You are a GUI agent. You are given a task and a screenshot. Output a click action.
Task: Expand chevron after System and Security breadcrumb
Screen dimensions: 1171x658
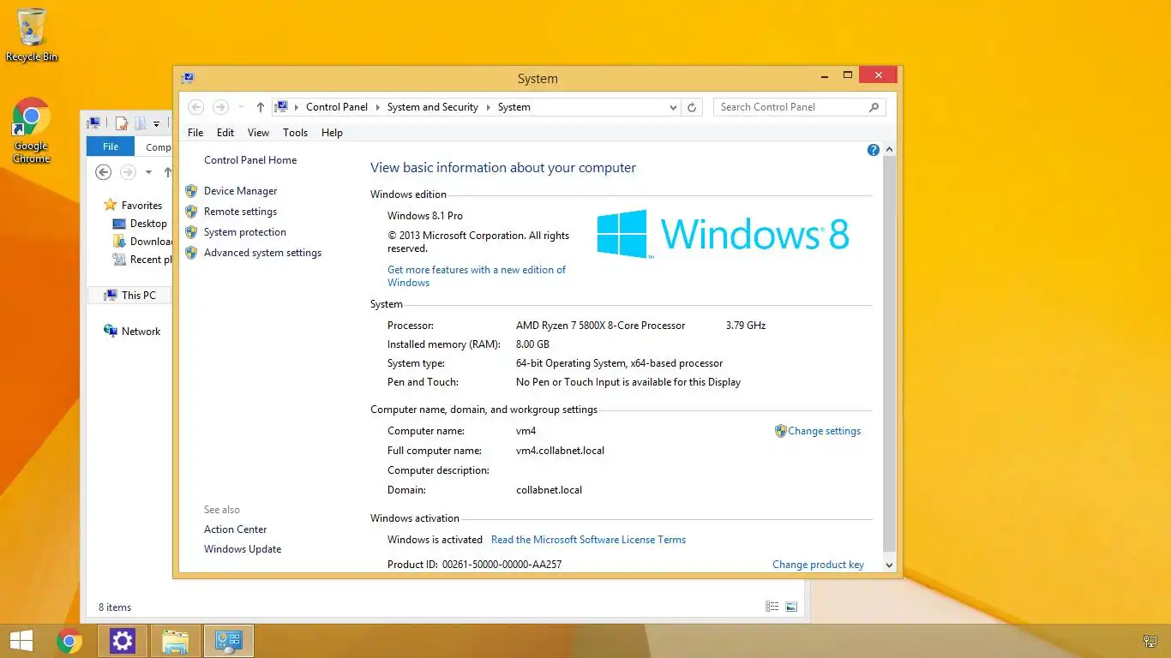(489, 107)
